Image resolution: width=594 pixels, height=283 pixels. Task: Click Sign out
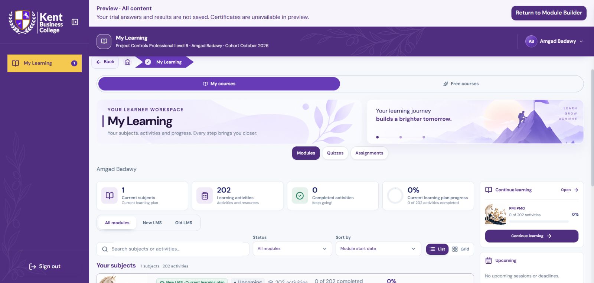point(45,266)
